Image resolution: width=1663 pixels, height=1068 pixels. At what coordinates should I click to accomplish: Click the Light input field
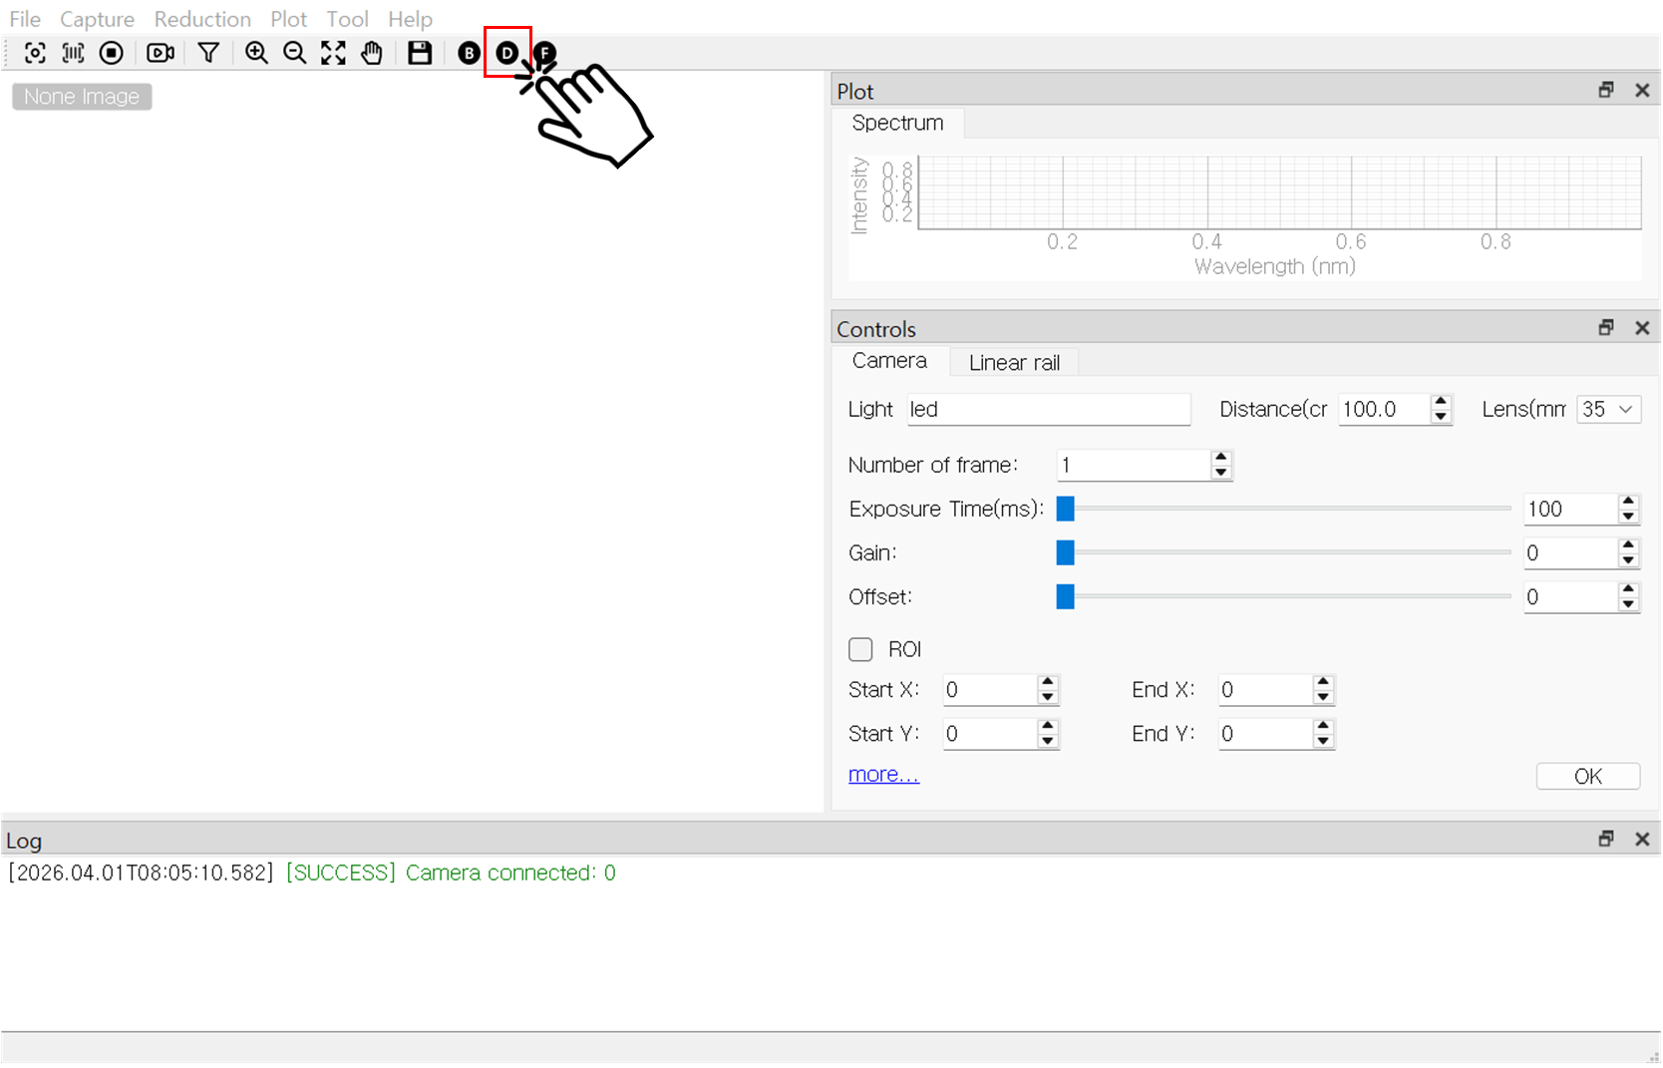pyautogui.click(x=1049, y=409)
